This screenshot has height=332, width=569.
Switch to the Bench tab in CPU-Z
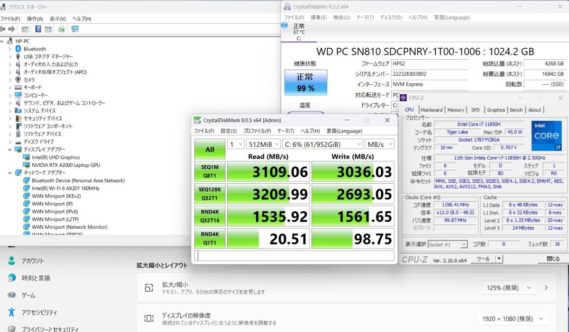(516, 110)
